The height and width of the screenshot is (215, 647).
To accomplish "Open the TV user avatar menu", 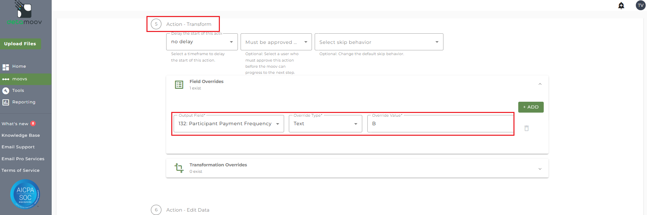I will [x=641, y=5].
